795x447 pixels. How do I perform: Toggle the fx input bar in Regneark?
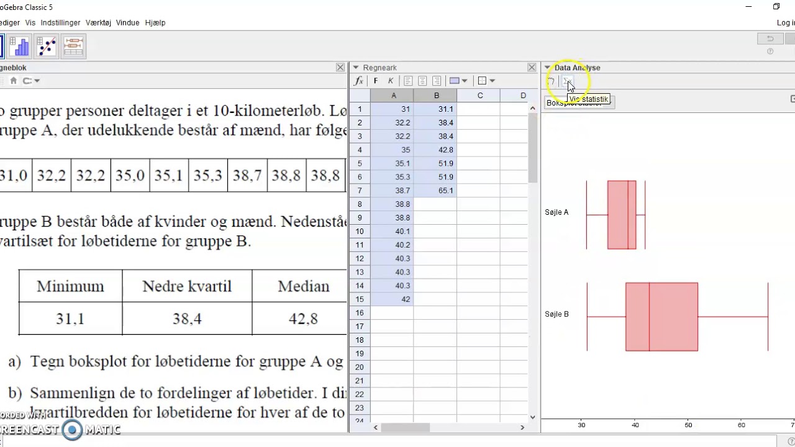359,81
